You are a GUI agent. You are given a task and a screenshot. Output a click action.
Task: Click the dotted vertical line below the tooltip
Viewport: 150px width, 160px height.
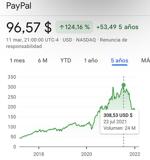123,140
